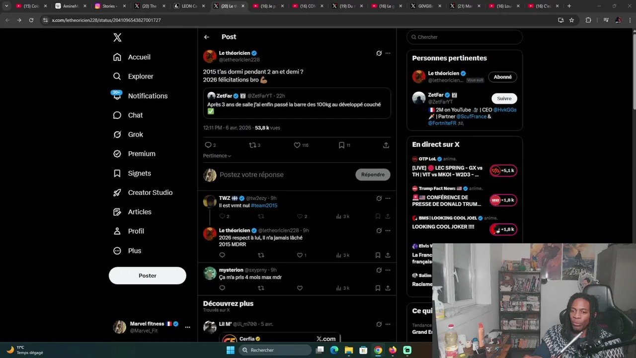Reload the page in browser

(x=31, y=20)
